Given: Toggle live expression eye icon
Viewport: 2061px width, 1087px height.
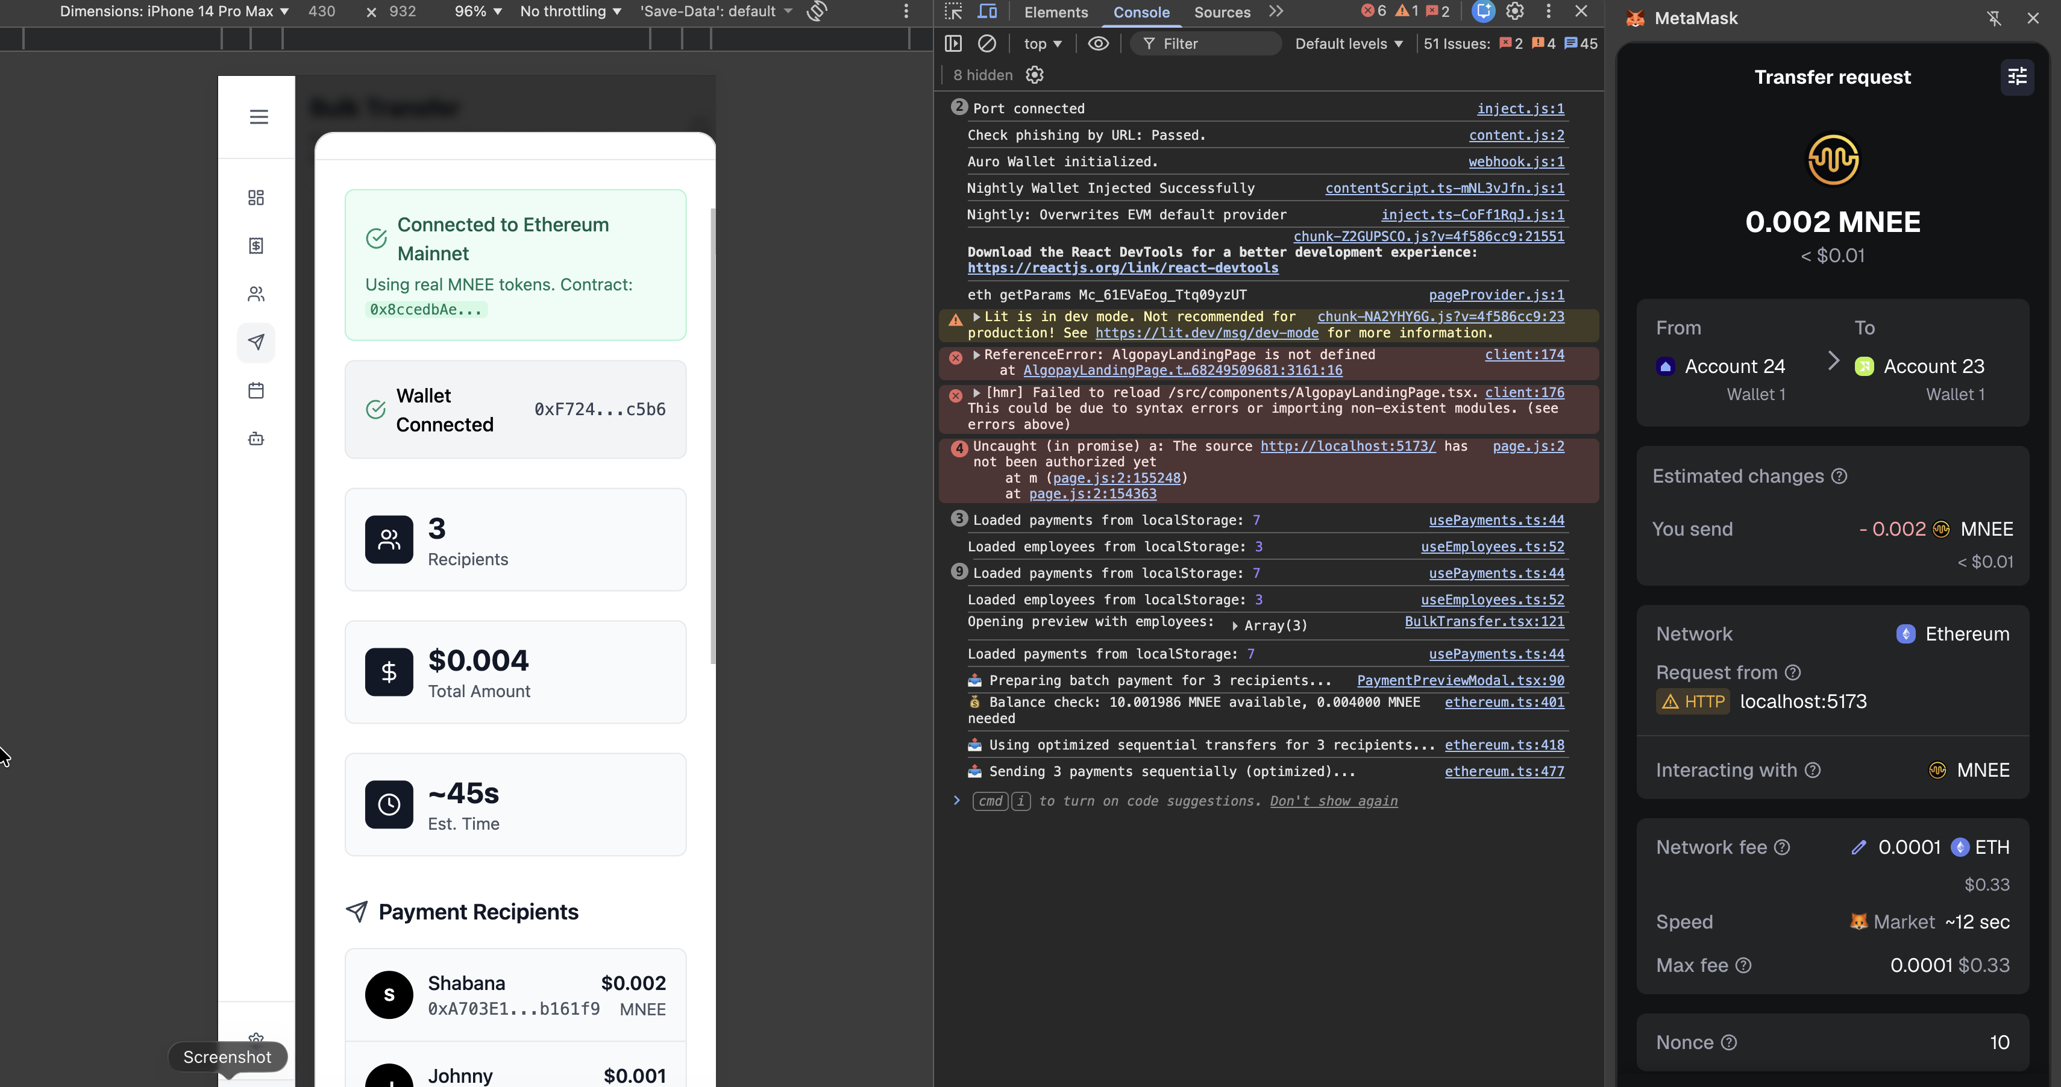Looking at the screenshot, I should point(1098,43).
